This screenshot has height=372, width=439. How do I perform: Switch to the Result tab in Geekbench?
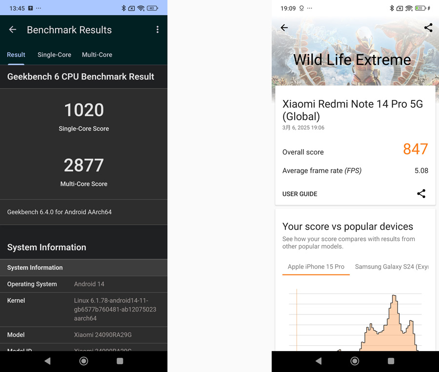(x=16, y=55)
